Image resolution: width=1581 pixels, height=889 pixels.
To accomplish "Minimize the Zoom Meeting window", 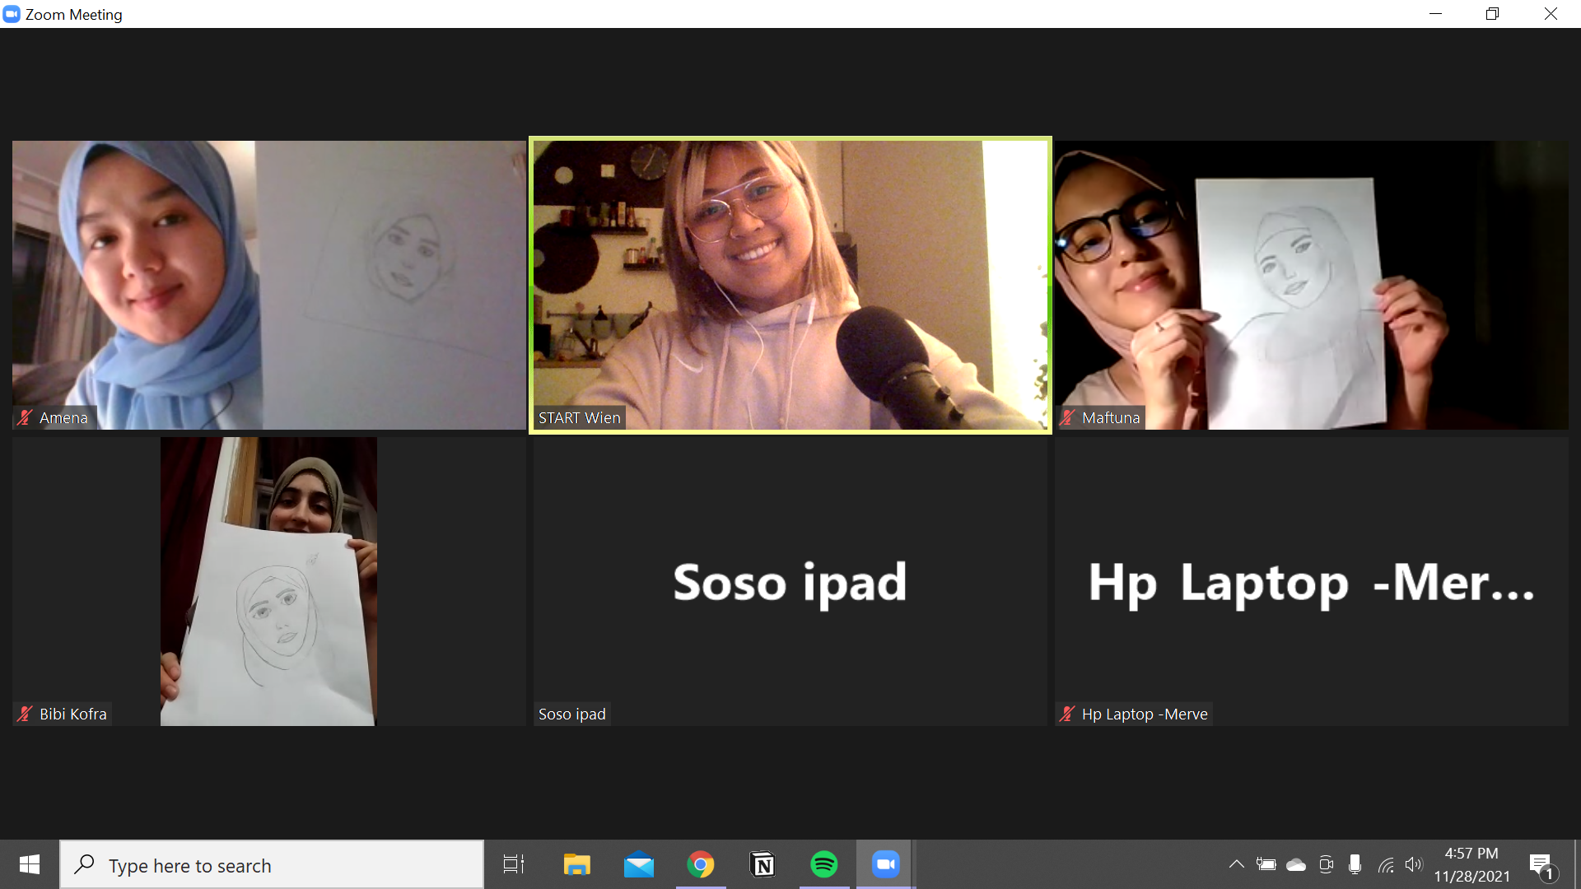I will pos(1435,14).
